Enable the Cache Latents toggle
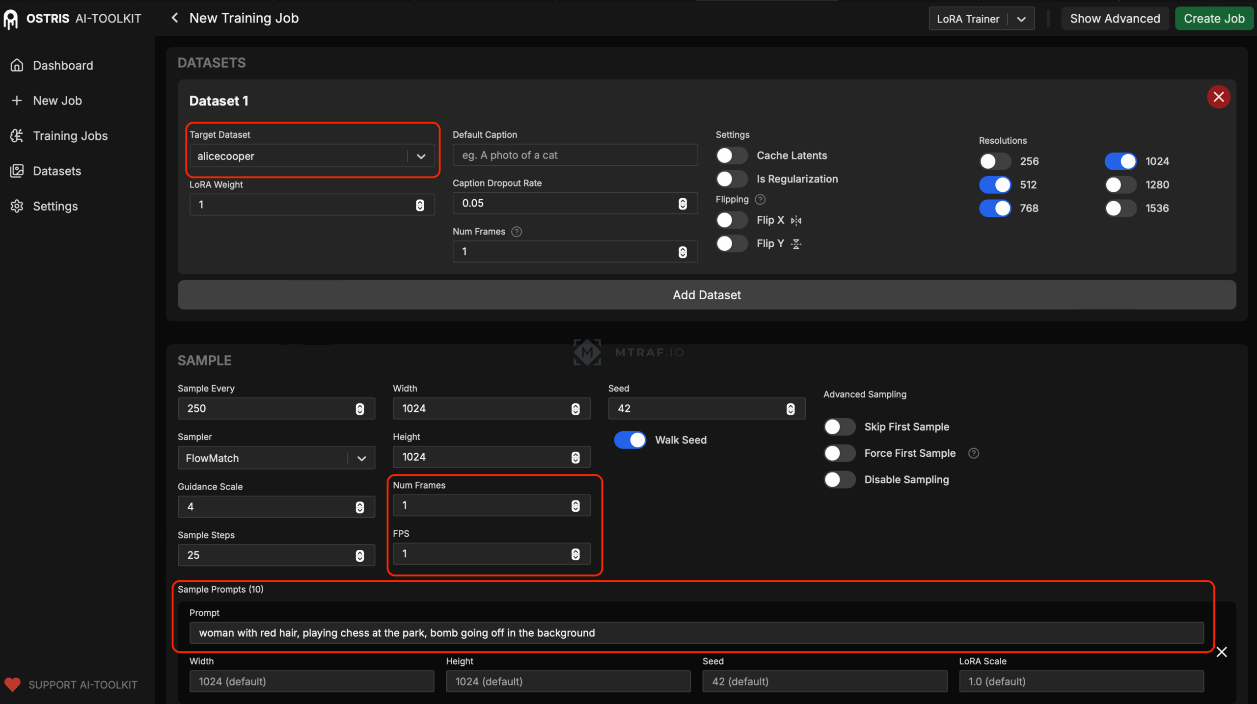 (731, 156)
